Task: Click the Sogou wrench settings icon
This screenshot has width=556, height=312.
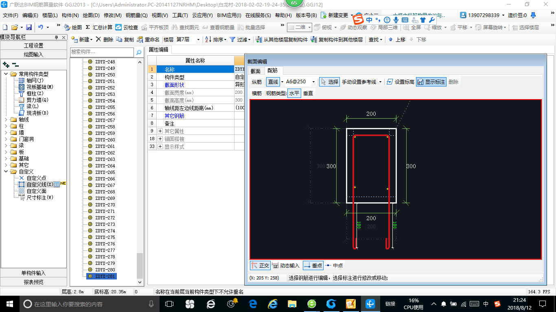Action: [431, 19]
